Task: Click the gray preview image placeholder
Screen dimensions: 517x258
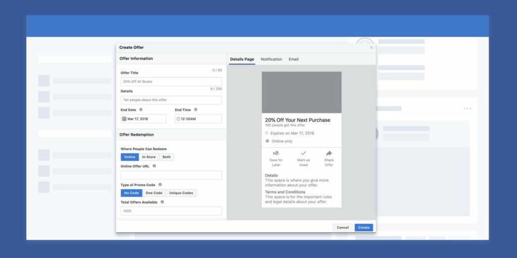Action: pos(302,93)
